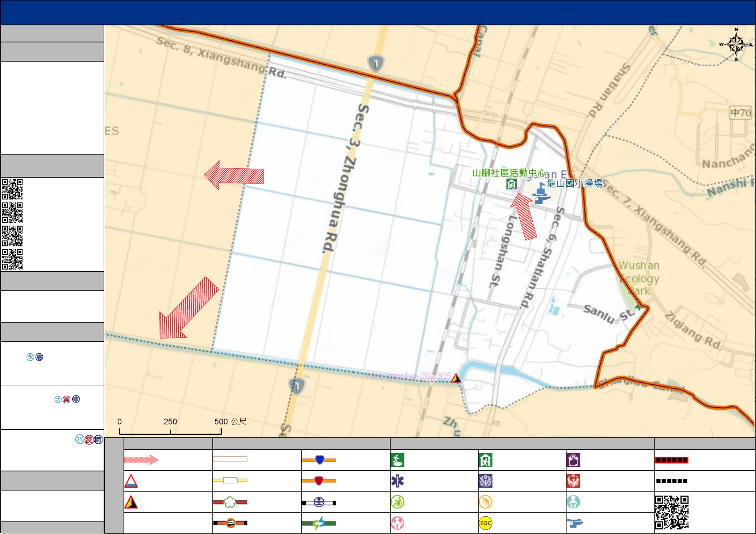The height and width of the screenshot is (534, 756).
Task: Click the Sec. 8, Xiangshang Rd. label
Action: [221, 58]
